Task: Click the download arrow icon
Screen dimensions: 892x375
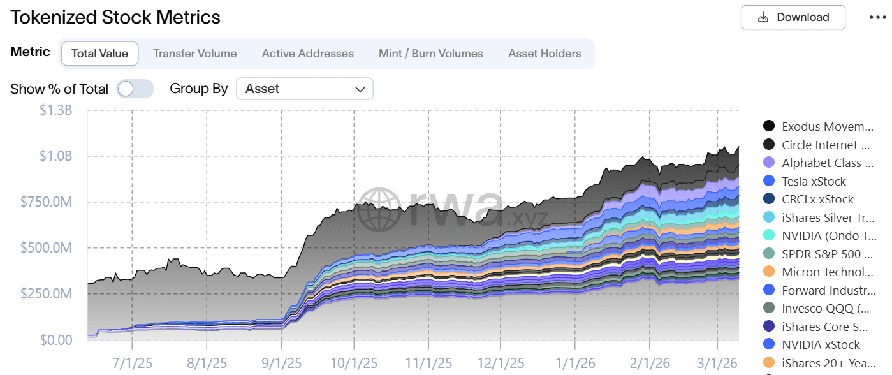Action: [763, 17]
